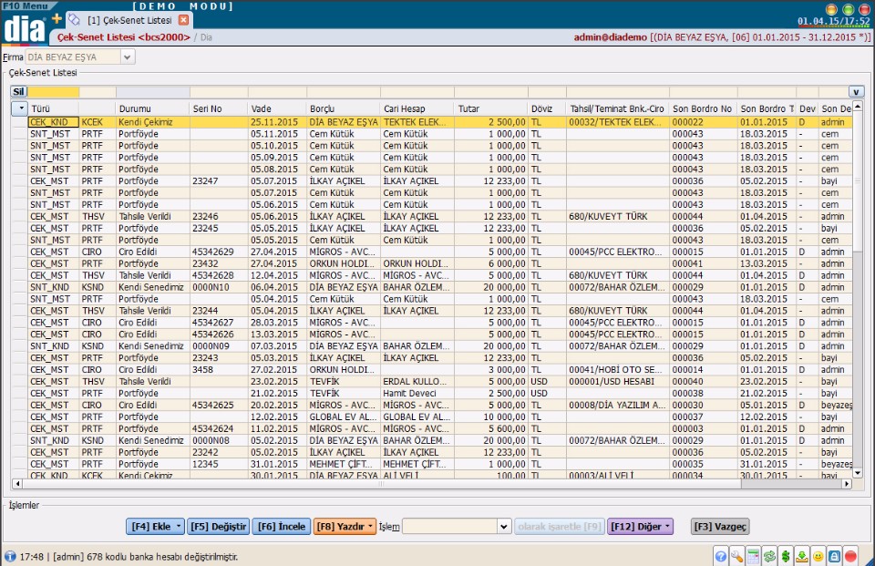The height and width of the screenshot is (566, 875).
Task: Select the row with Vade 25.11.2015
Action: click(x=439, y=122)
